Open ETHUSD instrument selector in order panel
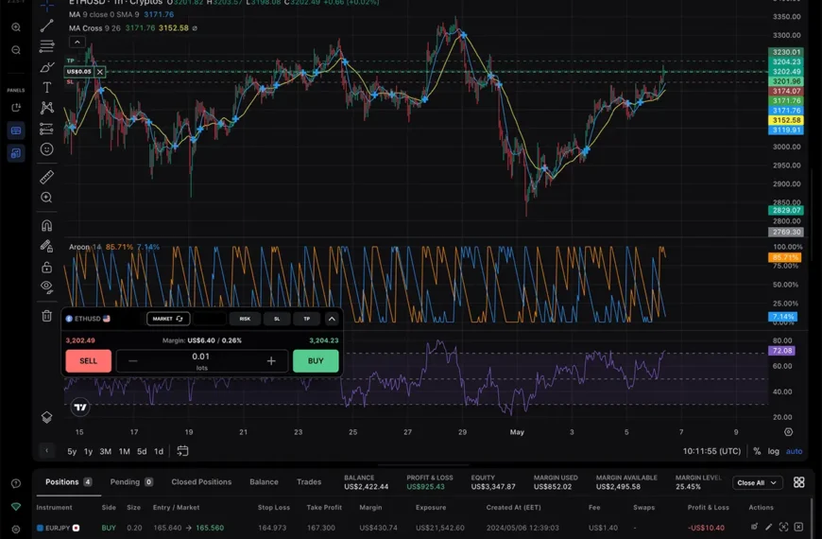 [88, 319]
